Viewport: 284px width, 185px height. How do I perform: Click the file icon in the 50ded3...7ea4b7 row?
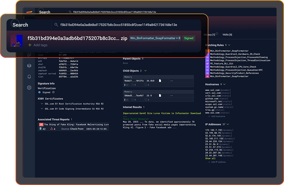160,96
